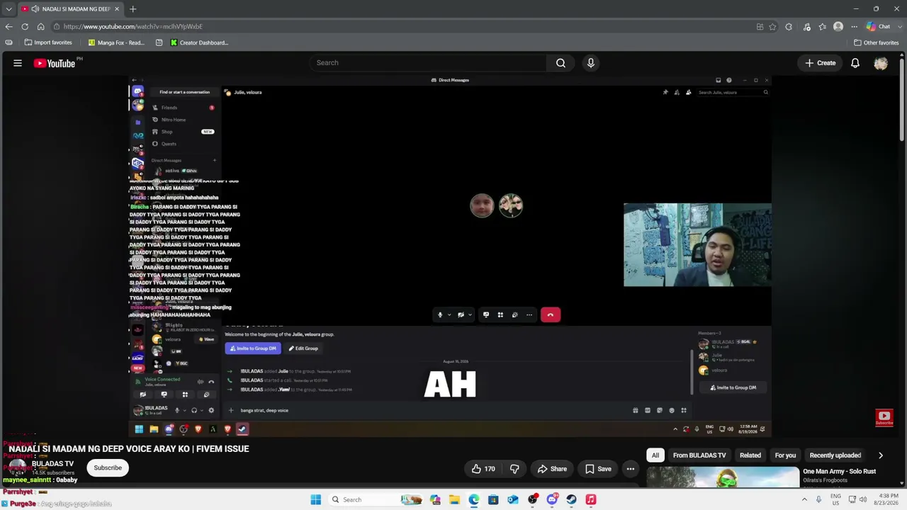Save the video to a playlist
Screen dimensions: 907x510
(597, 469)
